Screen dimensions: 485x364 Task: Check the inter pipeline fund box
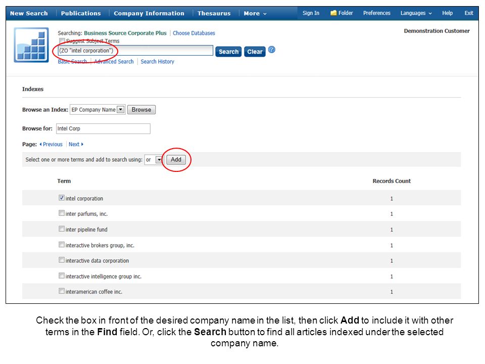coord(62,229)
